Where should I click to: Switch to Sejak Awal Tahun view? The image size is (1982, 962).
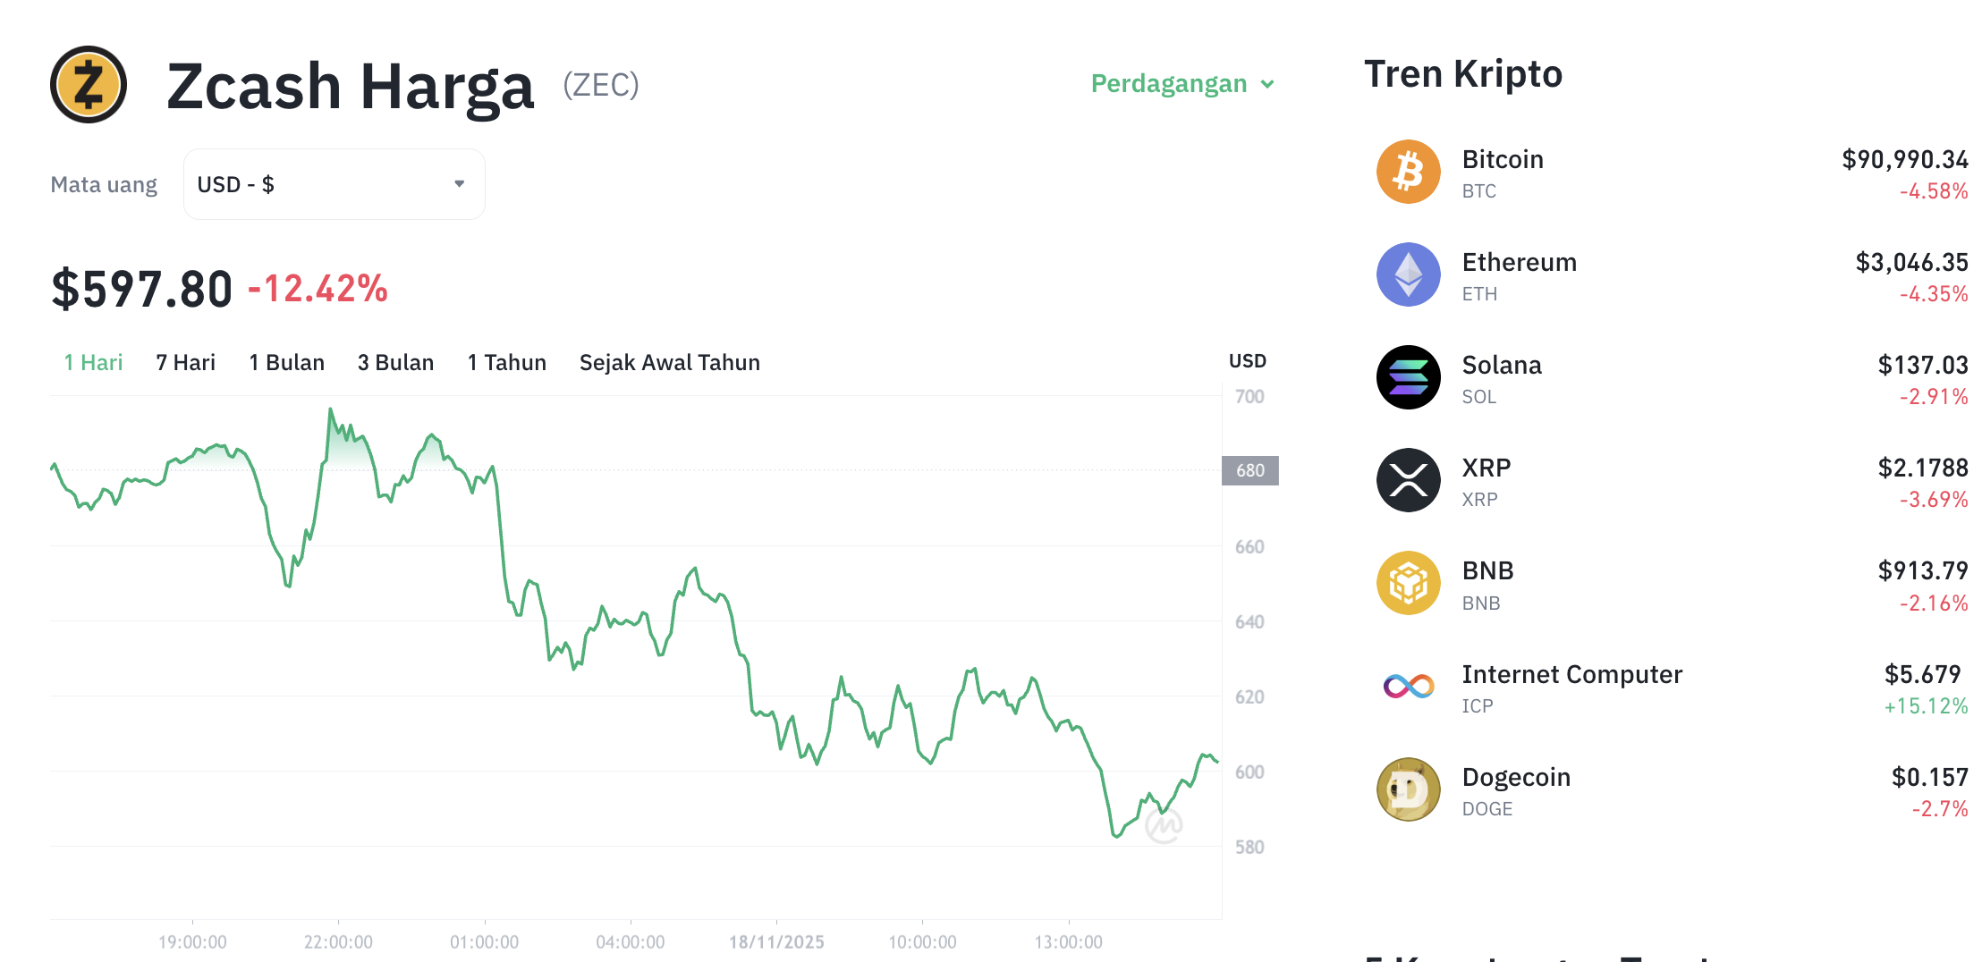coord(669,362)
